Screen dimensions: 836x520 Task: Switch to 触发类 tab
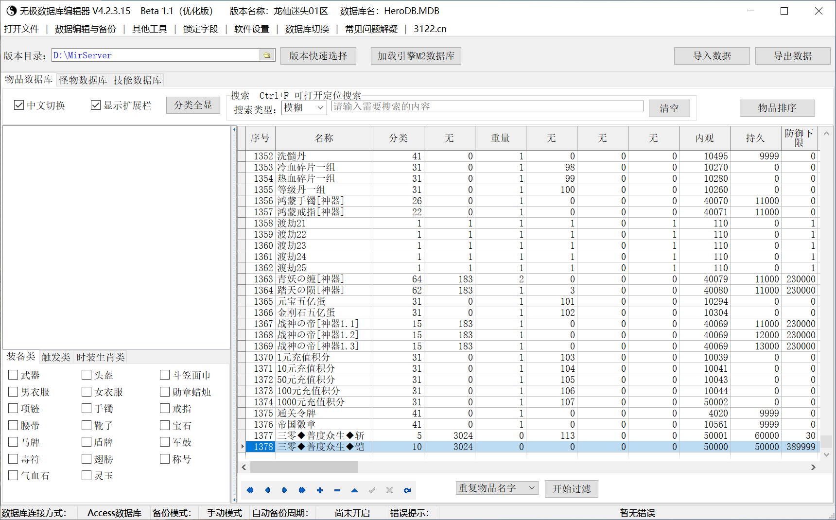[56, 357]
